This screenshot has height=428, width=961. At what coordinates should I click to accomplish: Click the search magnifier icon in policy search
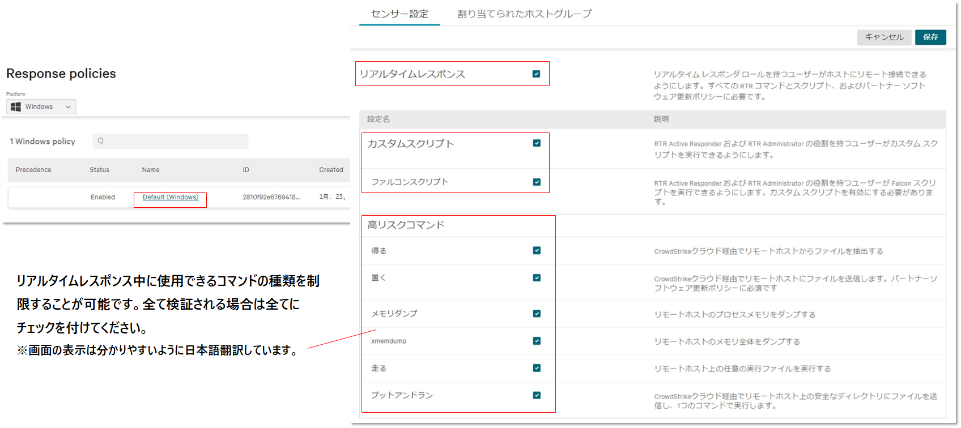[x=101, y=141]
